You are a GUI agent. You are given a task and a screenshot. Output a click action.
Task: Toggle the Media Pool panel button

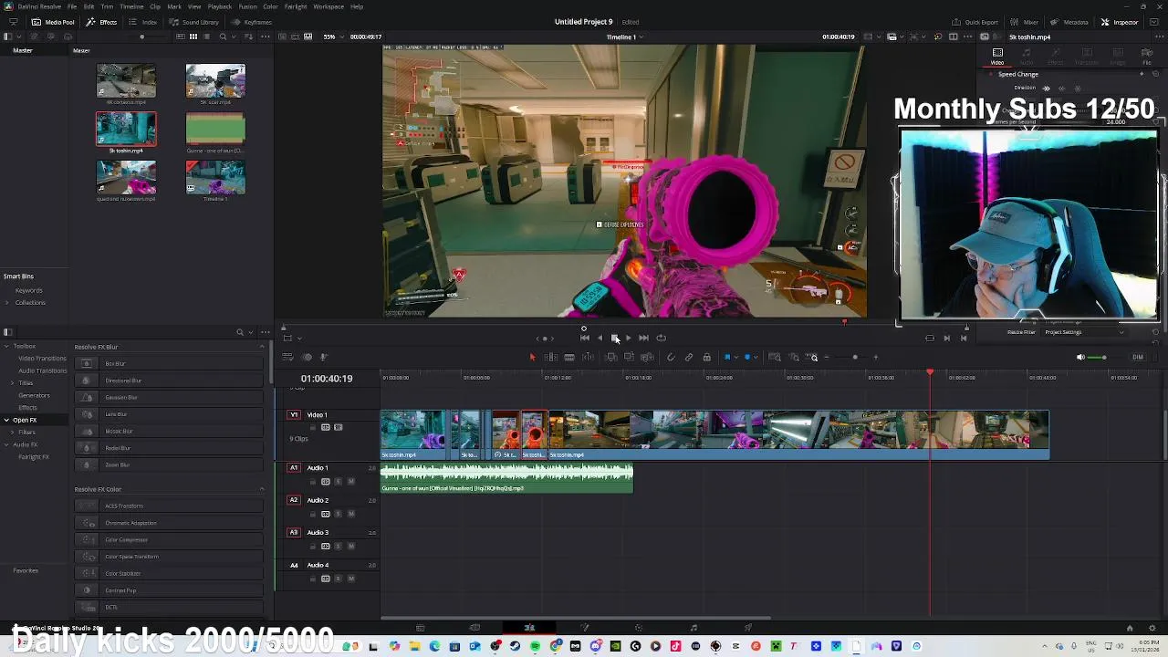coord(55,22)
